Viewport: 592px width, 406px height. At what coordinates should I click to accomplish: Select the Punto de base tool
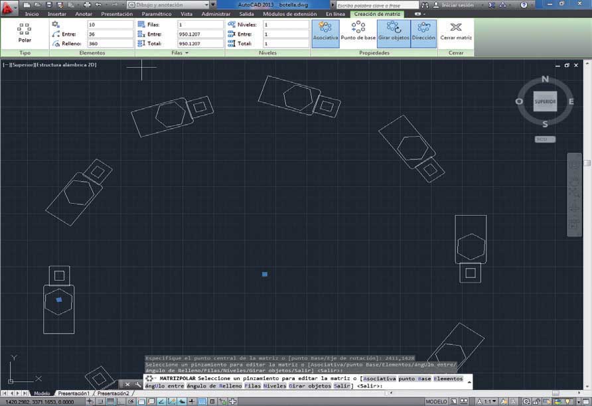[x=358, y=31]
